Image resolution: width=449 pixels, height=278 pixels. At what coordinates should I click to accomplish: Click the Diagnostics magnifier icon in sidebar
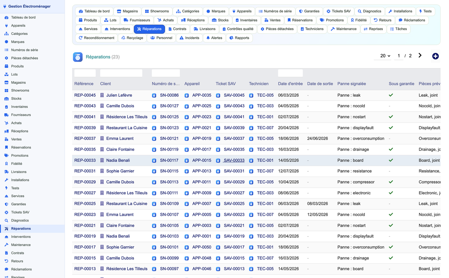6,220
